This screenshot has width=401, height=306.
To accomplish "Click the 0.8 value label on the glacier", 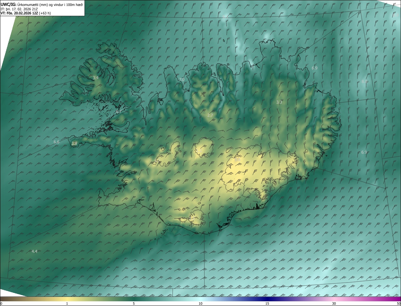I will [x=238, y=160].
